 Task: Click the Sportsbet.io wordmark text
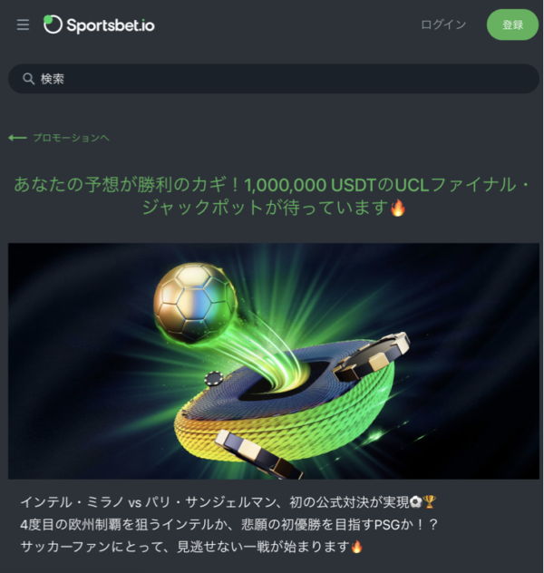click(x=111, y=25)
